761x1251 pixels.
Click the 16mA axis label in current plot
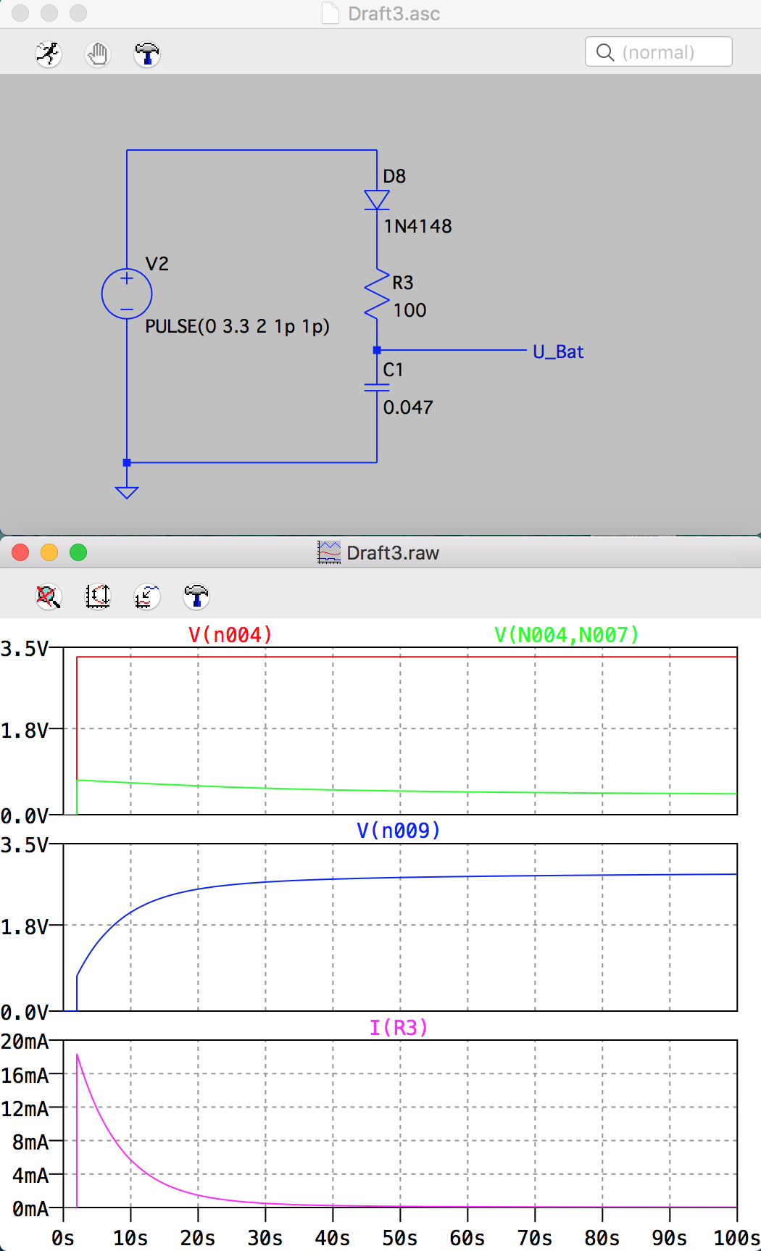coord(25,1075)
